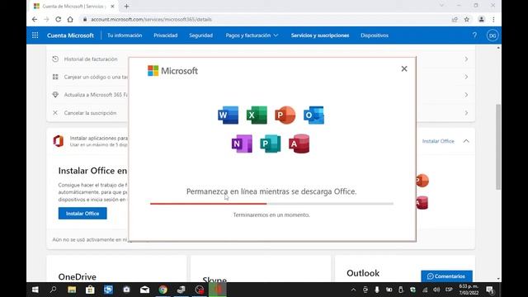Screen dimensions: 528x297
Task: Close the Cuenta de Microsoft tab
Action: 112,6
